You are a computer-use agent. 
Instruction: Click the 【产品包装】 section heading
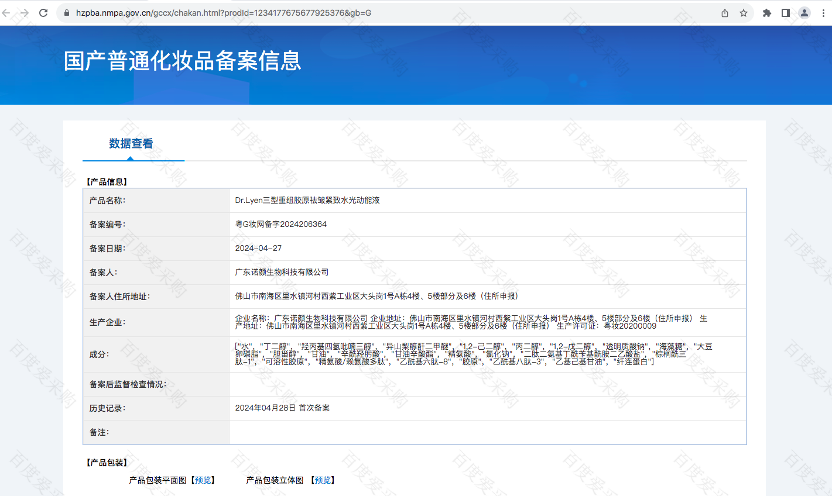click(x=107, y=463)
